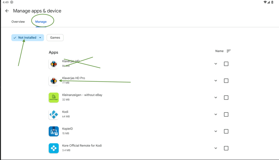The width and height of the screenshot is (279, 160).
Task: Tap the Klaverjas HD Pro app icon
Action: click(54, 81)
